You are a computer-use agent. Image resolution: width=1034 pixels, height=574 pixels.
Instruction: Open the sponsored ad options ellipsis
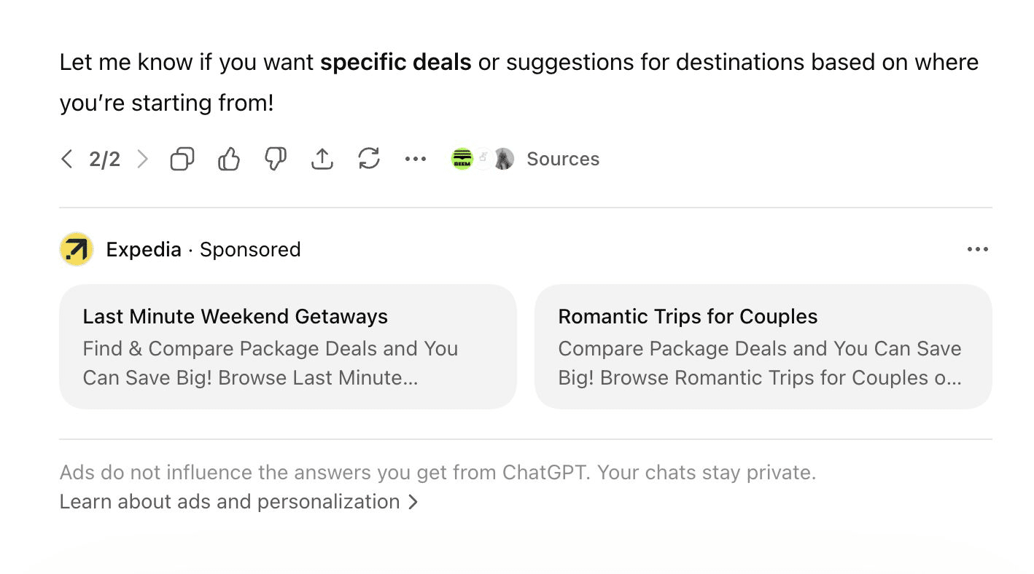(977, 249)
